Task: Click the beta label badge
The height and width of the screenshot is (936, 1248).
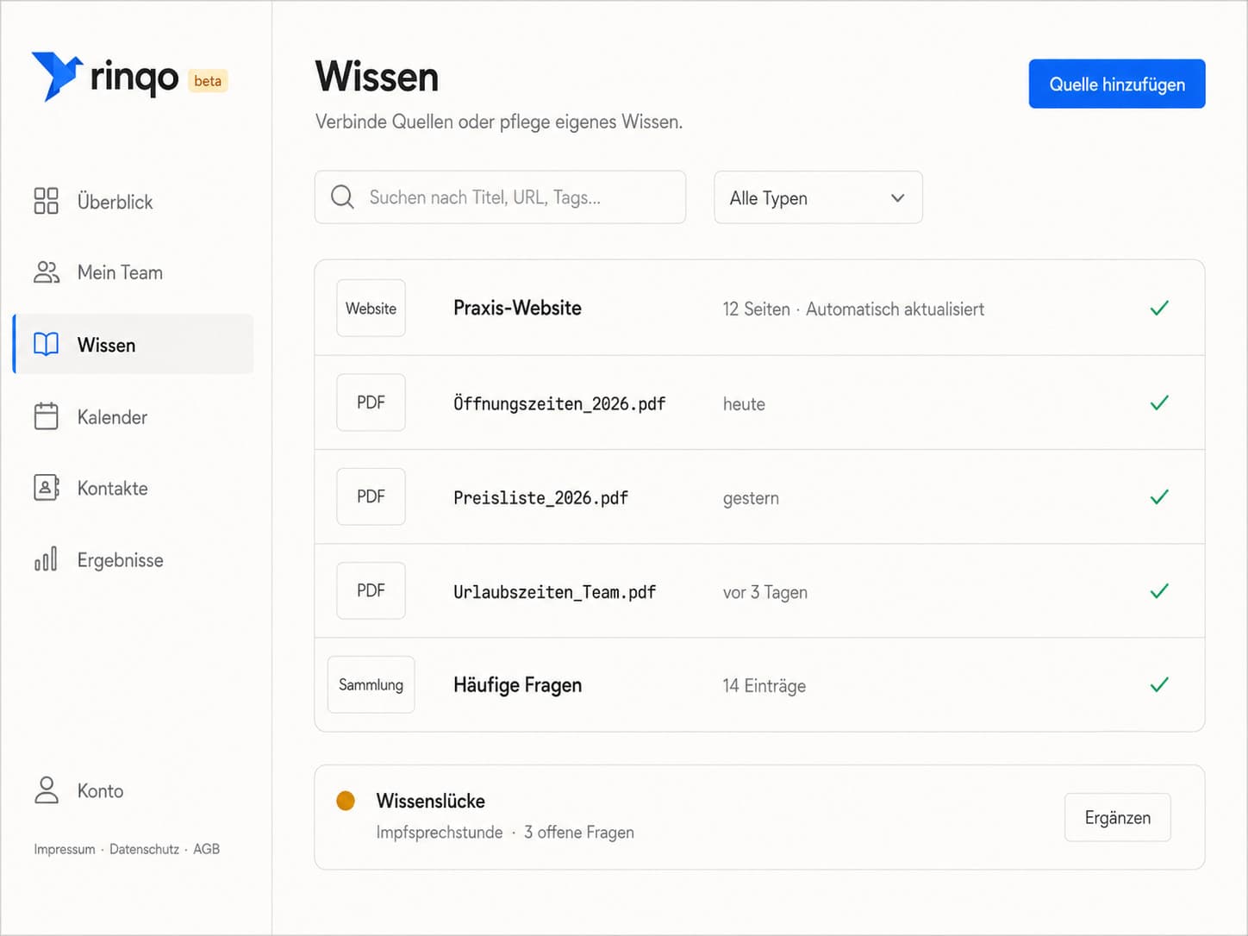Action: click(x=208, y=81)
